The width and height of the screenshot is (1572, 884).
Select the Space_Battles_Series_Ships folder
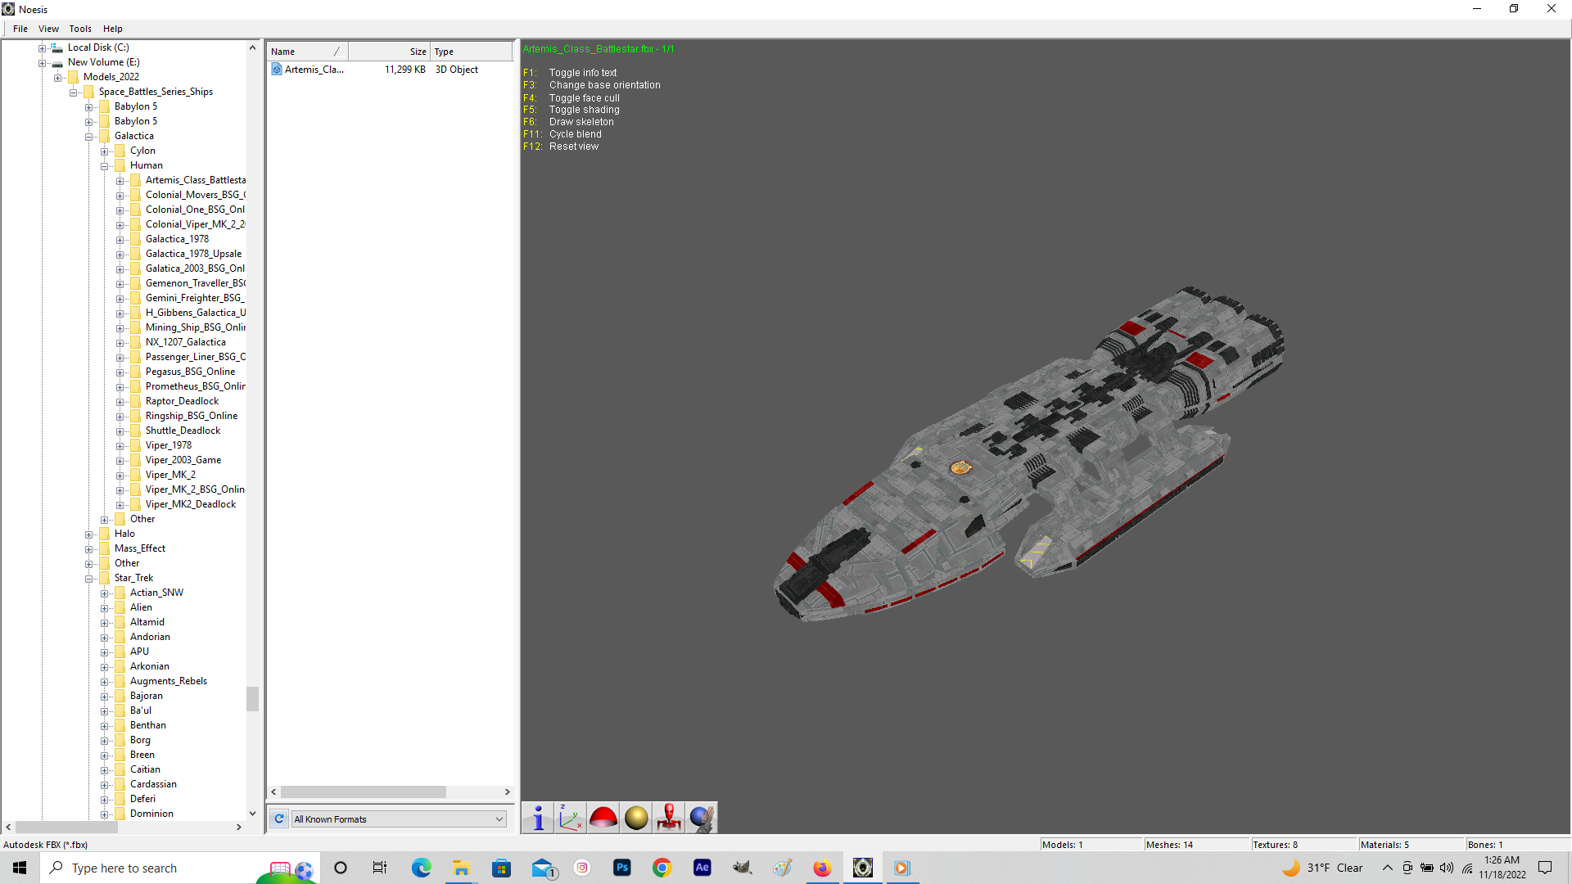tap(156, 92)
